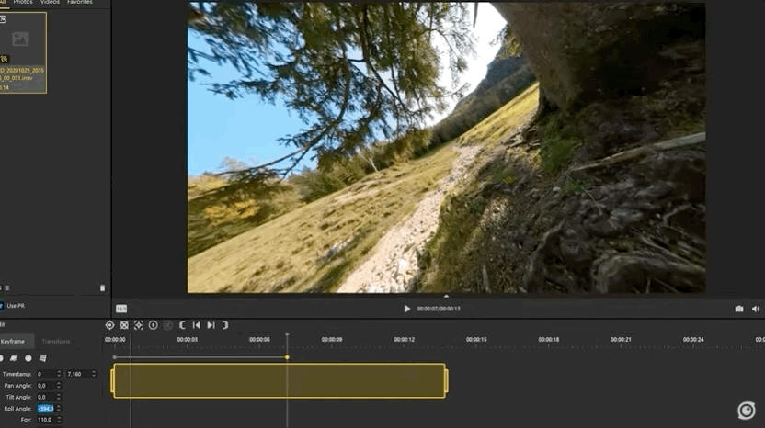765x428 pixels.
Task: Click the record-style circle icon in timeline toolbar
Action: pyautogui.click(x=153, y=325)
